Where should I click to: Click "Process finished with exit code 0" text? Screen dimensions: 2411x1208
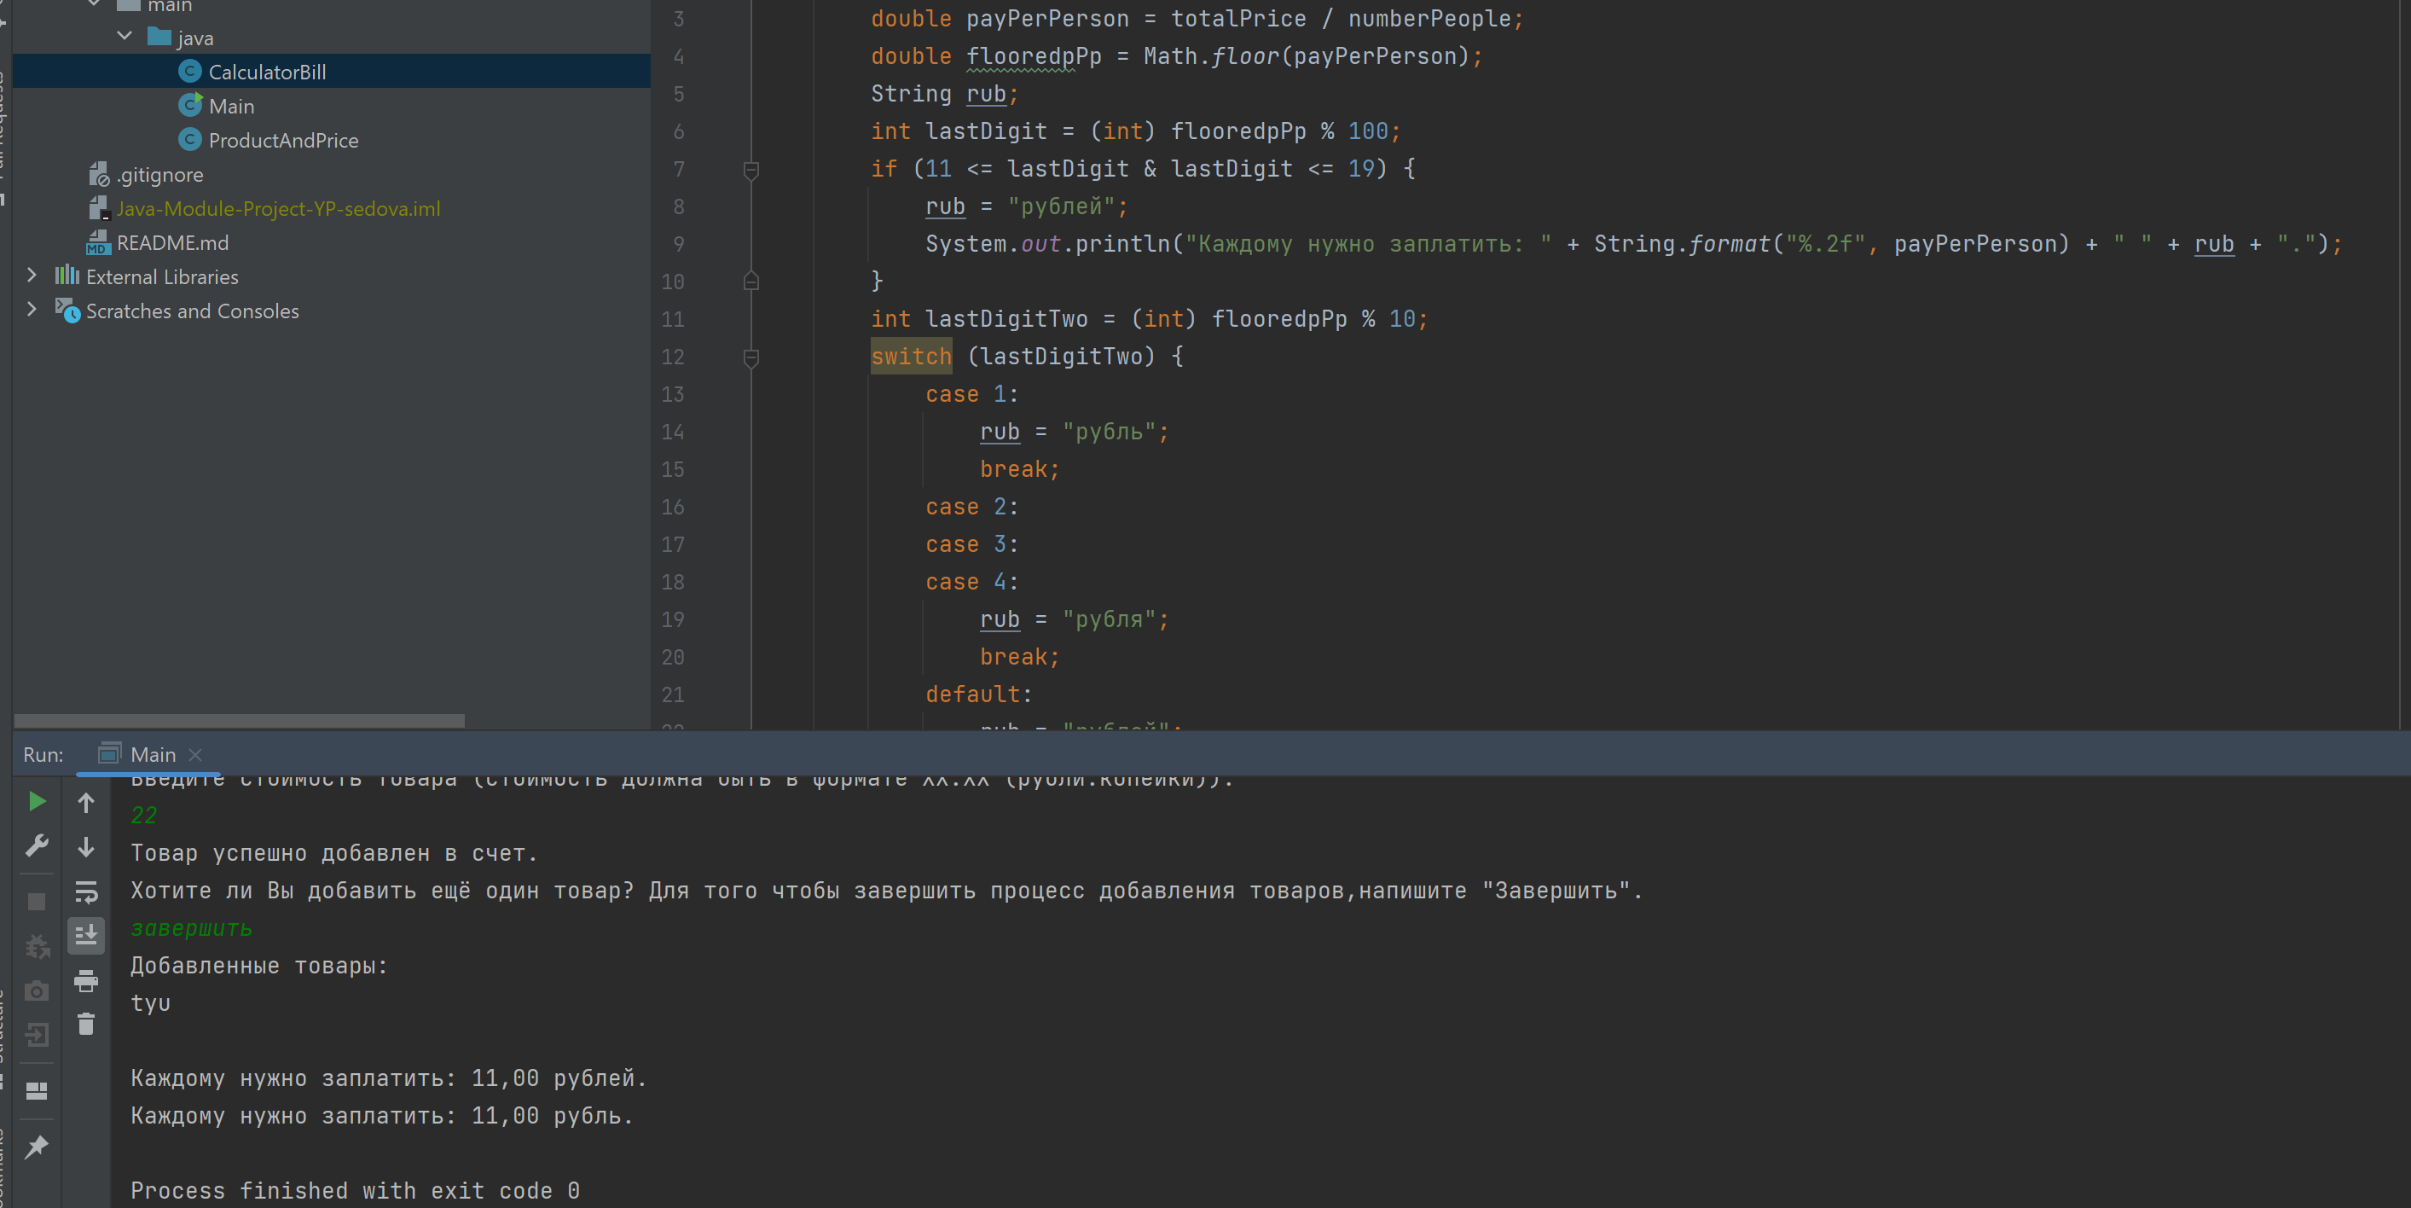pos(355,1190)
